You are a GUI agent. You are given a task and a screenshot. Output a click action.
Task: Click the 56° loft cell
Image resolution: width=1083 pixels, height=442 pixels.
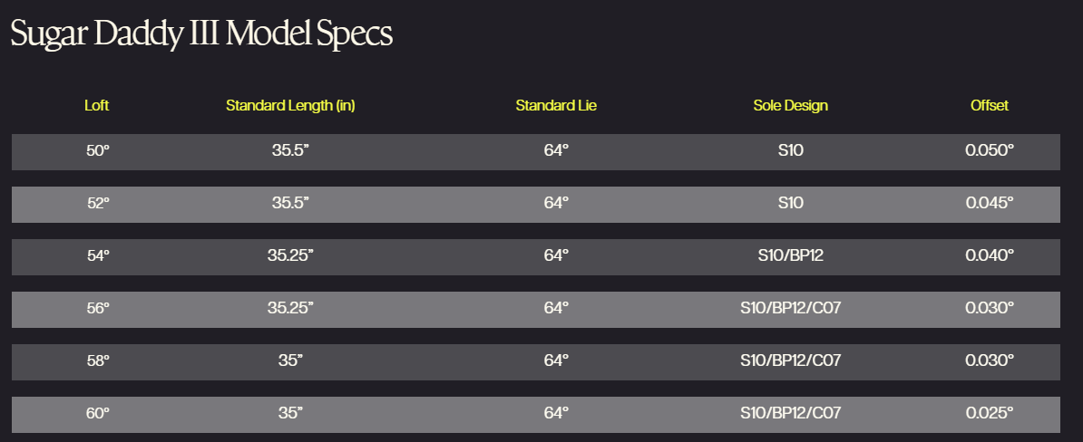[97, 308]
